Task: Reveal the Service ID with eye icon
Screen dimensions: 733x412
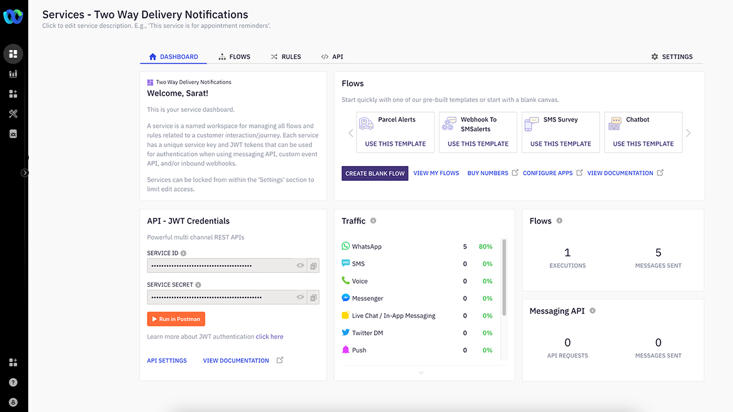Action: tap(300, 266)
